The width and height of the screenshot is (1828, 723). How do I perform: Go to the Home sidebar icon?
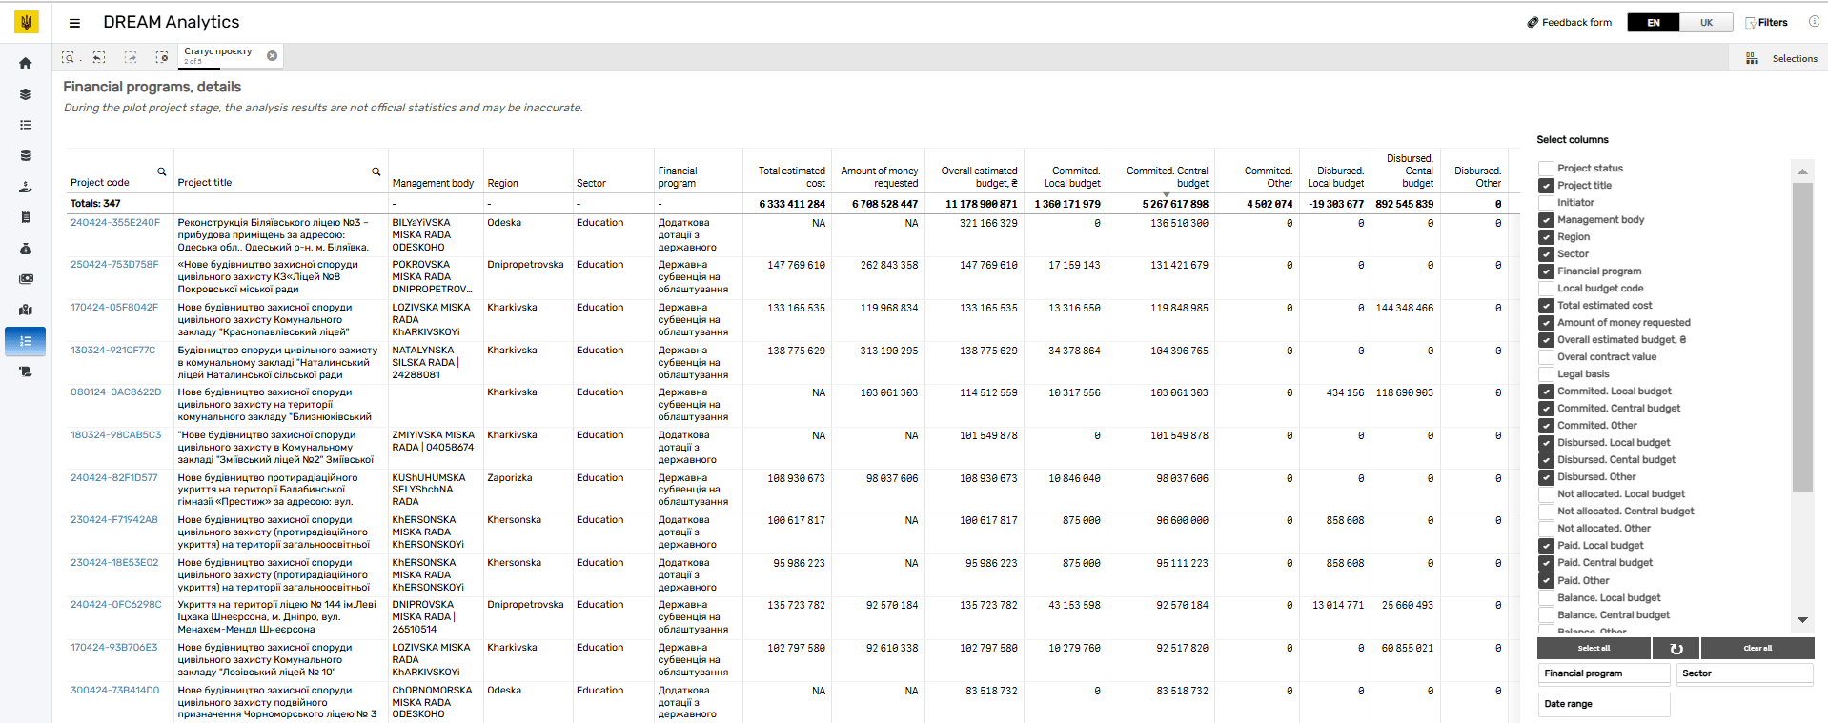(x=26, y=63)
